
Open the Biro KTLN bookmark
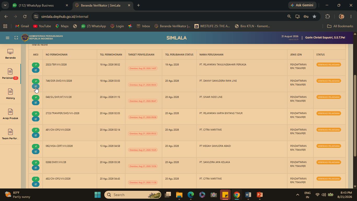[x=252, y=26]
